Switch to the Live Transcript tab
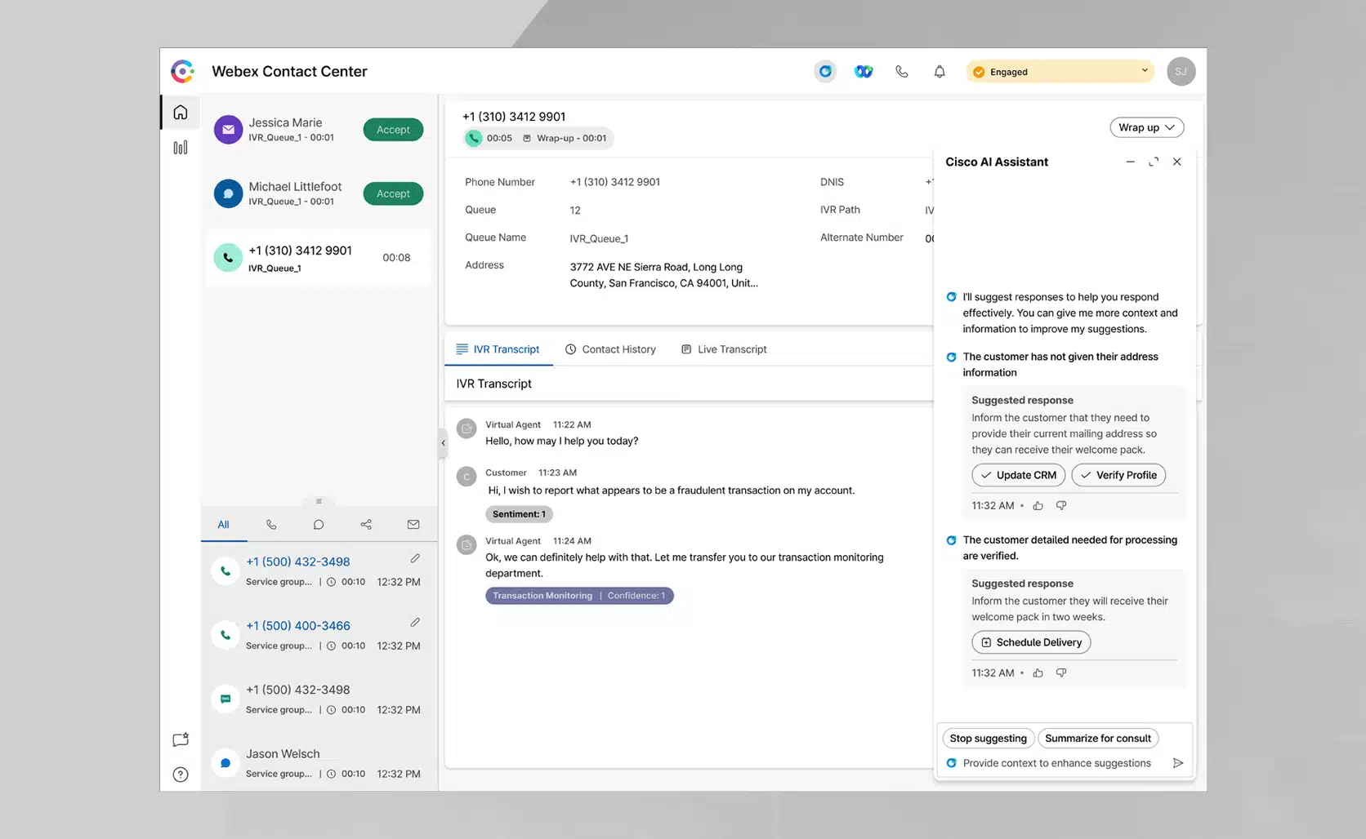Viewport: 1366px width, 839px height. click(724, 349)
